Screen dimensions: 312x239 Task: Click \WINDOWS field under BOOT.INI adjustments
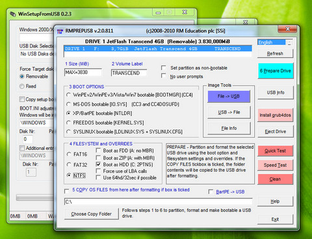37,123
